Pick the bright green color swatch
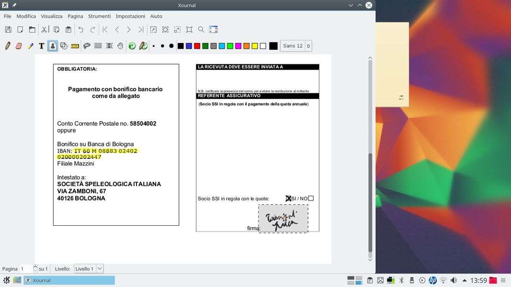Screen dimensions: 511x287 click(x=230, y=46)
